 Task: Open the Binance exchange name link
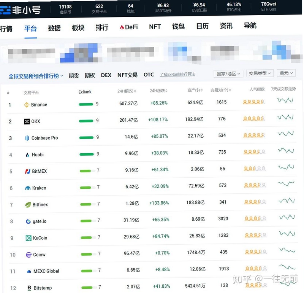pos(39,105)
